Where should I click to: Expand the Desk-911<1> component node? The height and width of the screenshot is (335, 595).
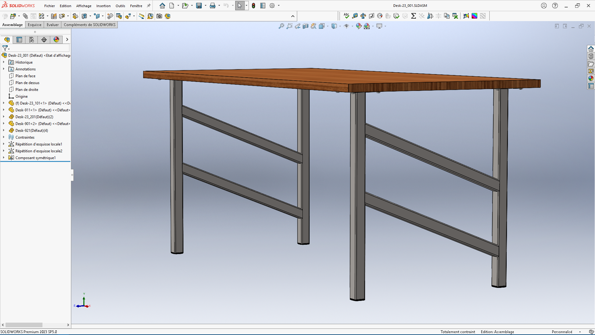[x=4, y=110]
